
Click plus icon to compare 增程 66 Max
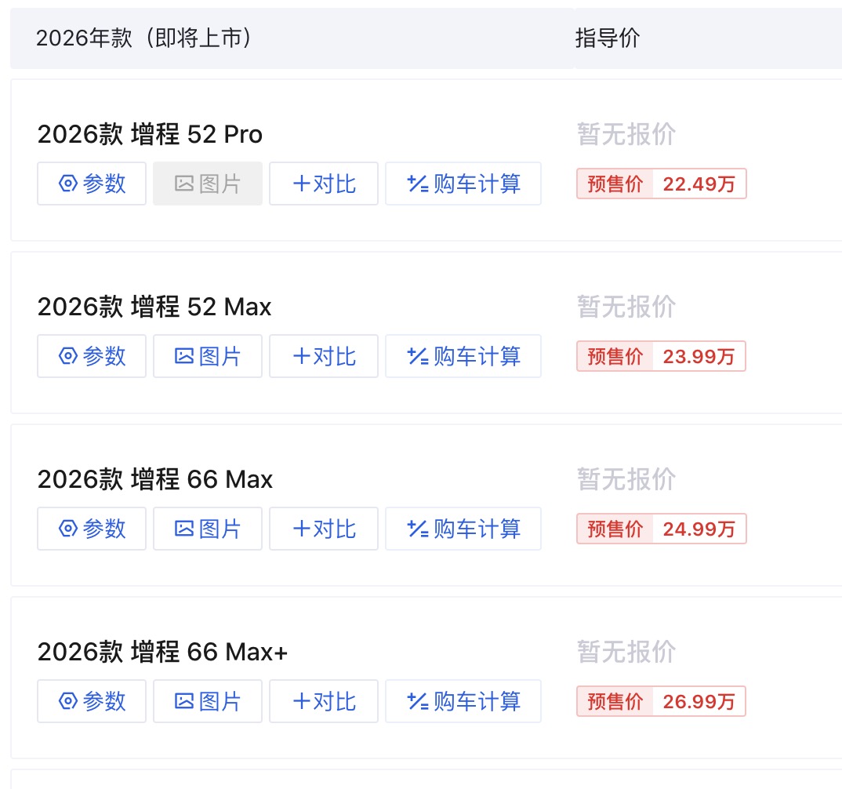pyautogui.click(x=302, y=529)
